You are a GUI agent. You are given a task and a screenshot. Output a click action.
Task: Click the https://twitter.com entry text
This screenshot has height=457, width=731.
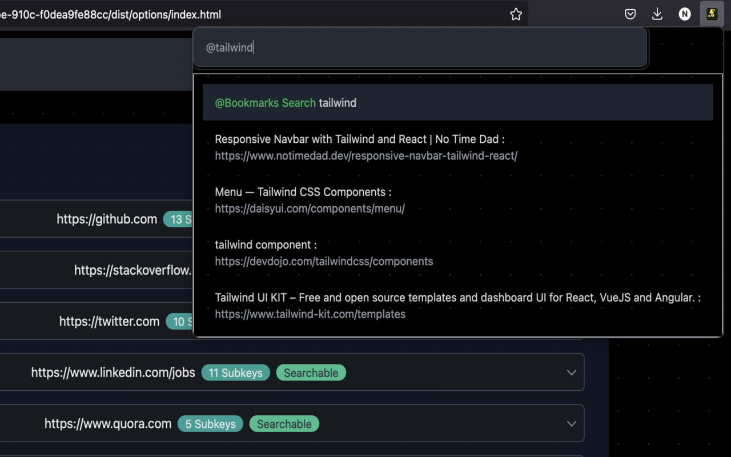(x=109, y=322)
